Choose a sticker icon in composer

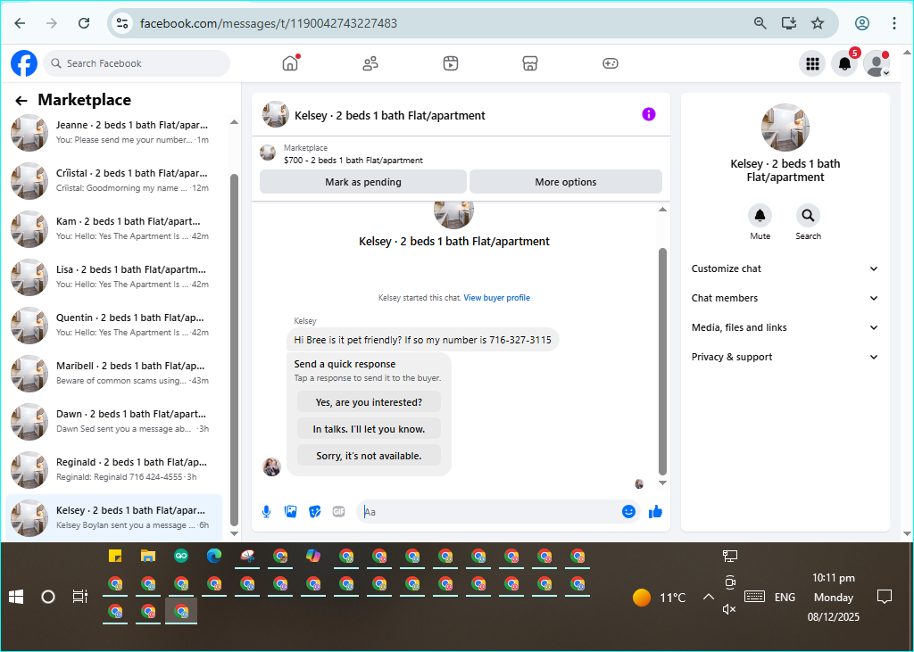coord(315,512)
